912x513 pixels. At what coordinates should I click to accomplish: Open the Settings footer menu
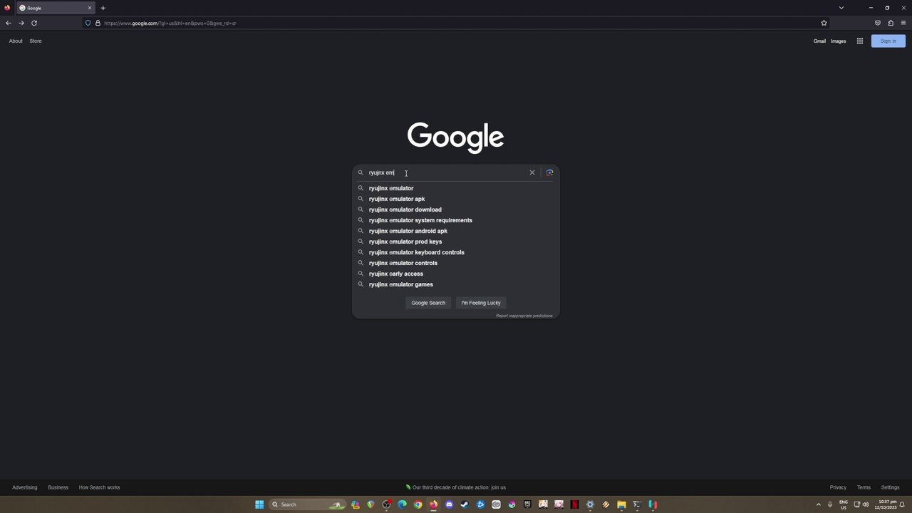click(x=891, y=487)
